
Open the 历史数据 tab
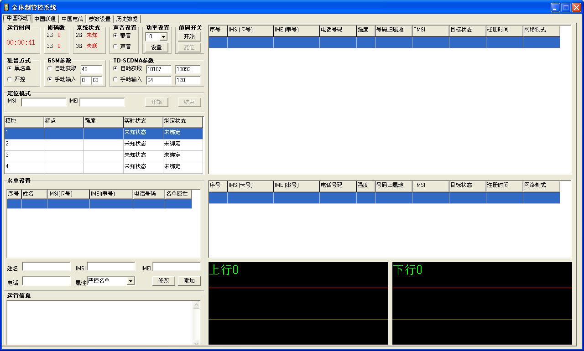coord(127,19)
